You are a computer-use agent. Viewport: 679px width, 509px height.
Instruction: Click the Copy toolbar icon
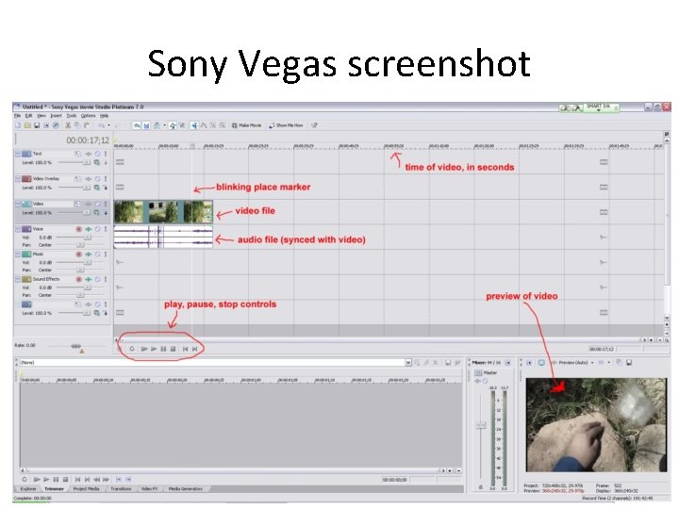77,125
